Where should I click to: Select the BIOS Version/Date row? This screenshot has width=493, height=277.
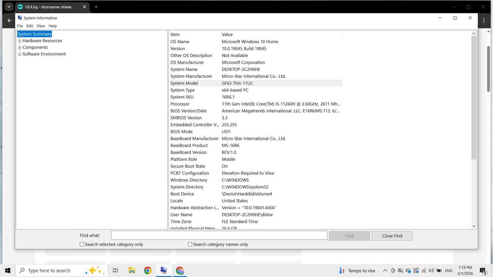coord(255,111)
